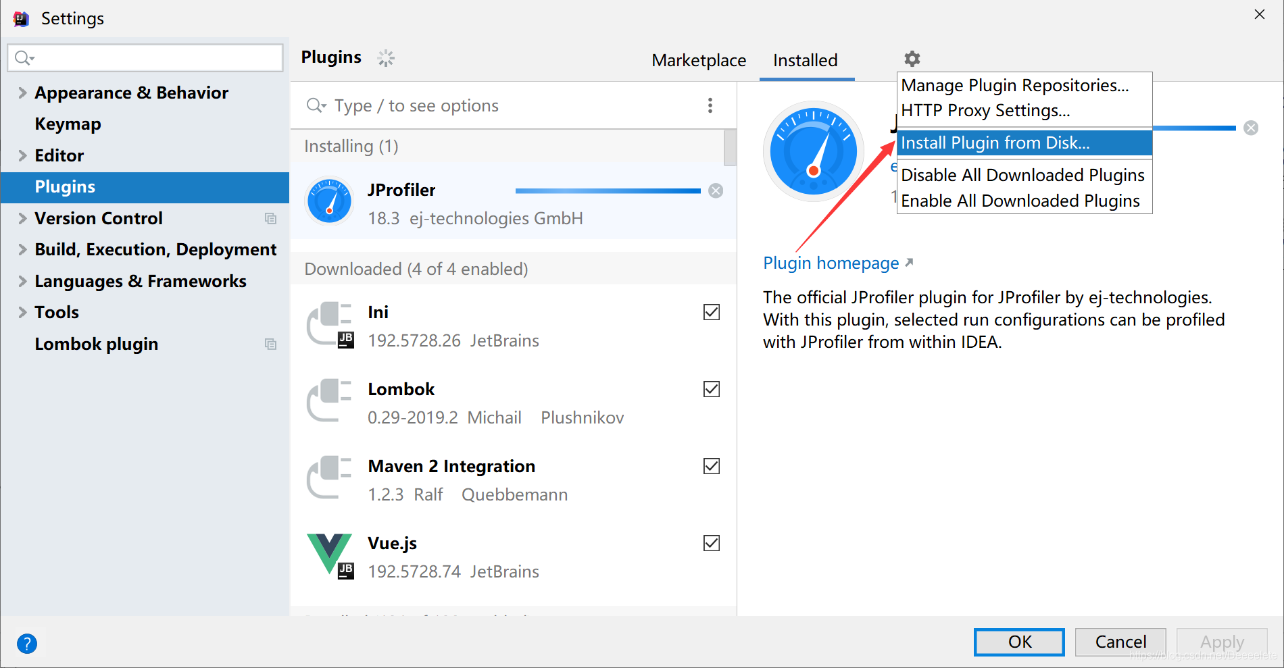Click the Downloaded (4 of 4 enabled) header
Viewport: 1284px width, 668px height.
(416, 269)
